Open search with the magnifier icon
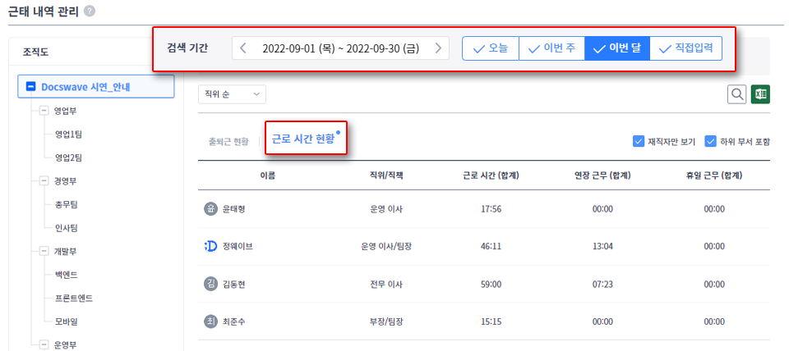Image resolution: width=789 pixels, height=351 pixels. click(737, 94)
